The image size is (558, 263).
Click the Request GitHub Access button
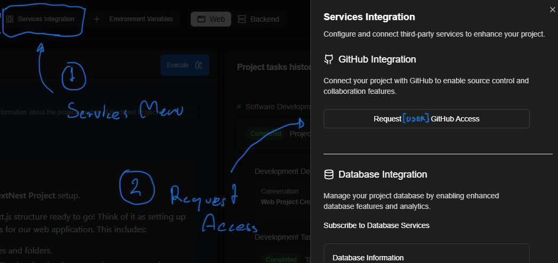426,119
